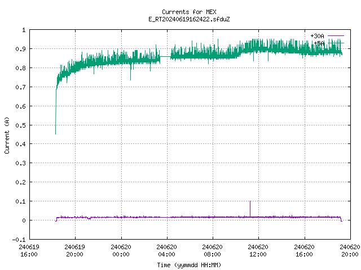
Task: Click the y-axis tick label '0.1'
Action: [20, 201]
